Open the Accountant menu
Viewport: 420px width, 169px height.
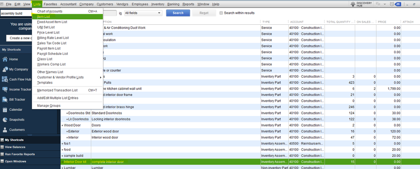[68, 4]
